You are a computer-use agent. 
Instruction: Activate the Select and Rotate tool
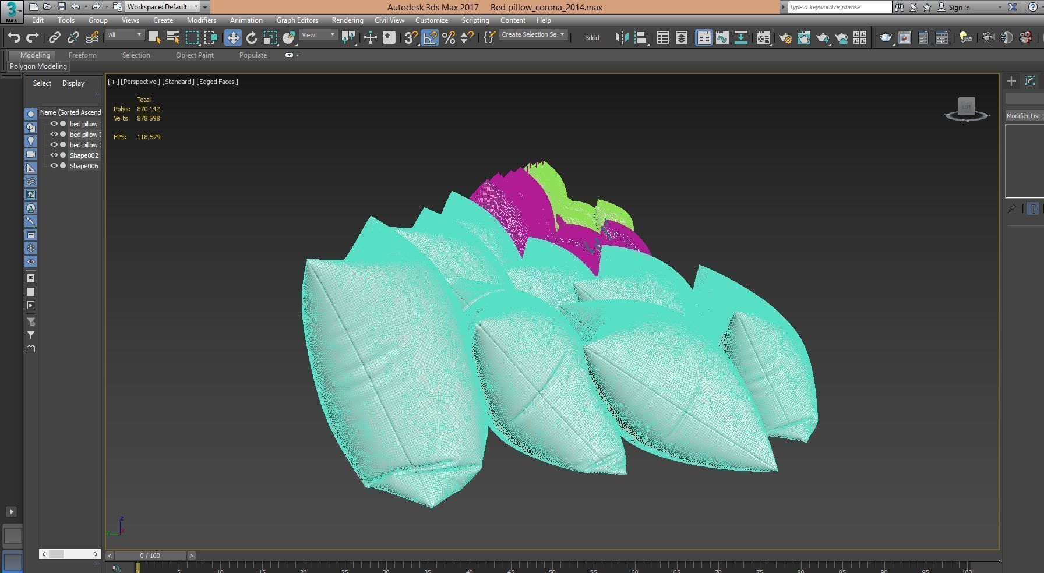(x=252, y=38)
